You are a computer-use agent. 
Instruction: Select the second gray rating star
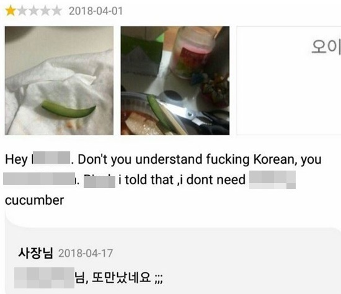(22, 11)
